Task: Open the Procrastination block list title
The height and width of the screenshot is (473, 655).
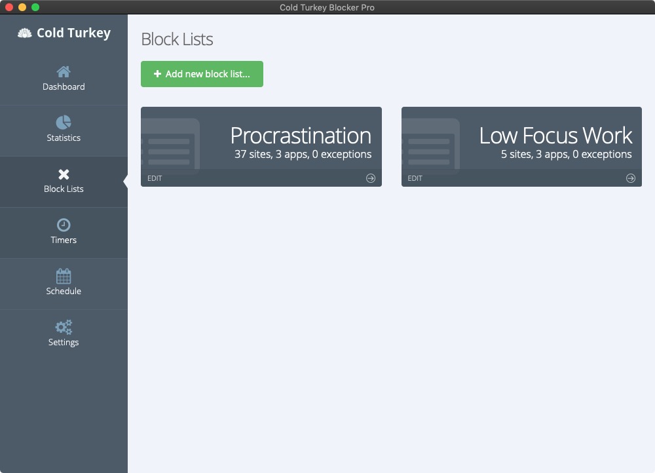Action: [x=301, y=136]
